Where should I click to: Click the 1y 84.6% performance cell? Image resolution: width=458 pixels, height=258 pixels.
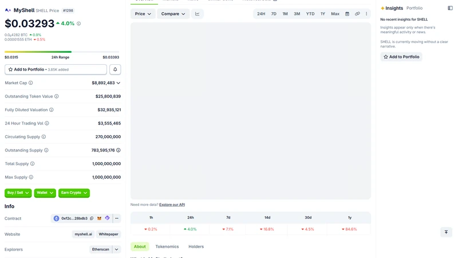point(349,229)
